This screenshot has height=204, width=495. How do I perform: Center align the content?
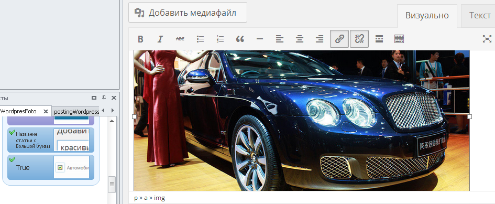(x=300, y=39)
